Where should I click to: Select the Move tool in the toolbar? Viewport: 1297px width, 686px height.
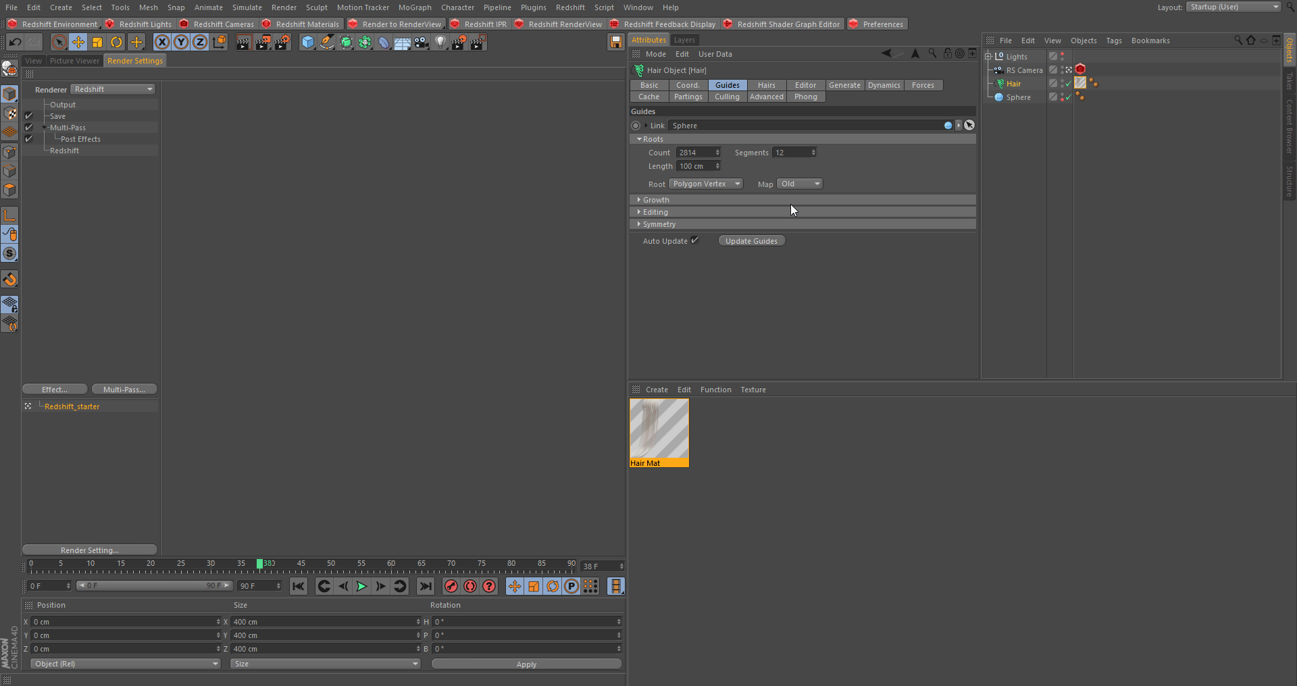[78, 43]
